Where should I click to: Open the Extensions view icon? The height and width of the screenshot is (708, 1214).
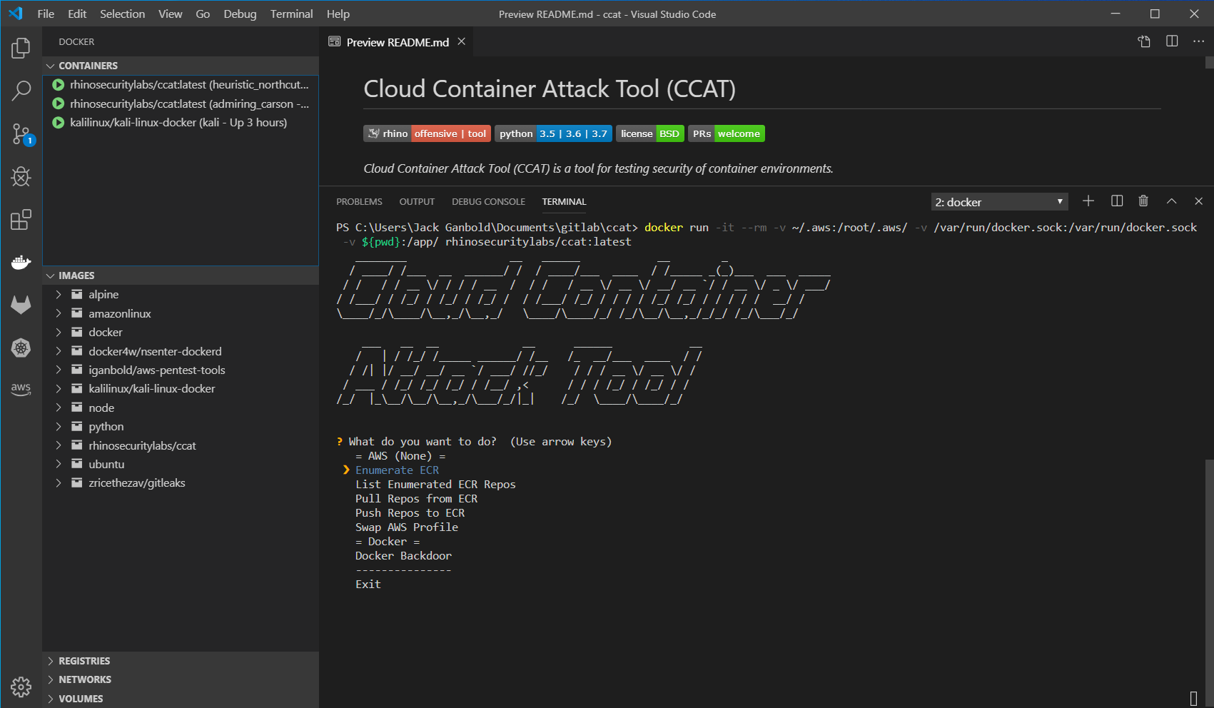click(x=21, y=219)
